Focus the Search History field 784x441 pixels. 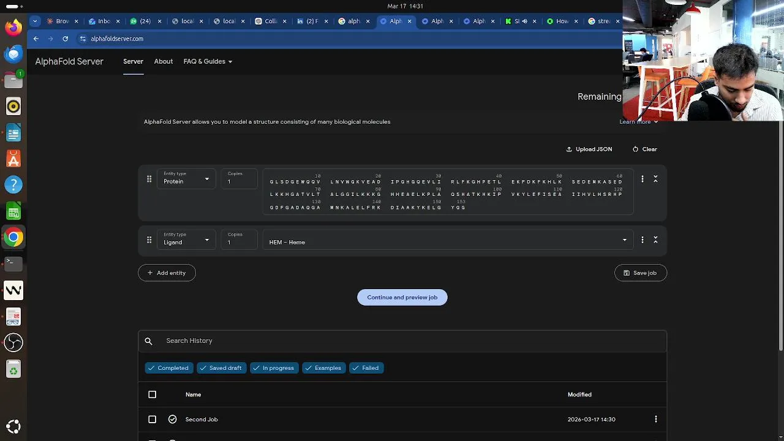point(402,341)
